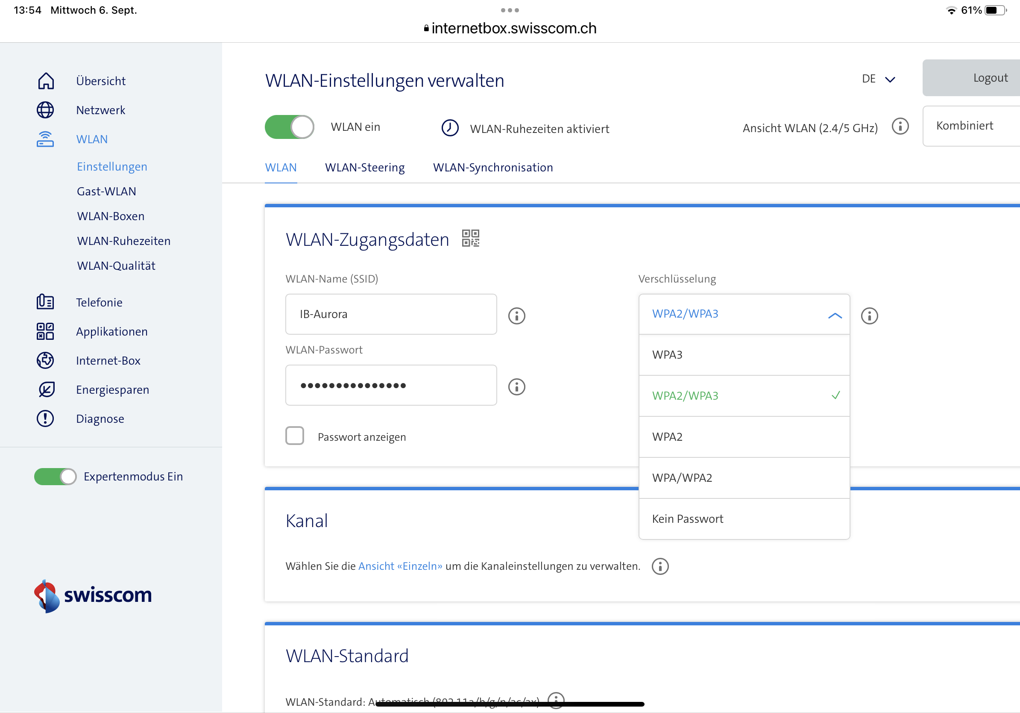Screen dimensions: 1020x713
Task: Choose WPA3 from the encryption list
Action: point(744,355)
